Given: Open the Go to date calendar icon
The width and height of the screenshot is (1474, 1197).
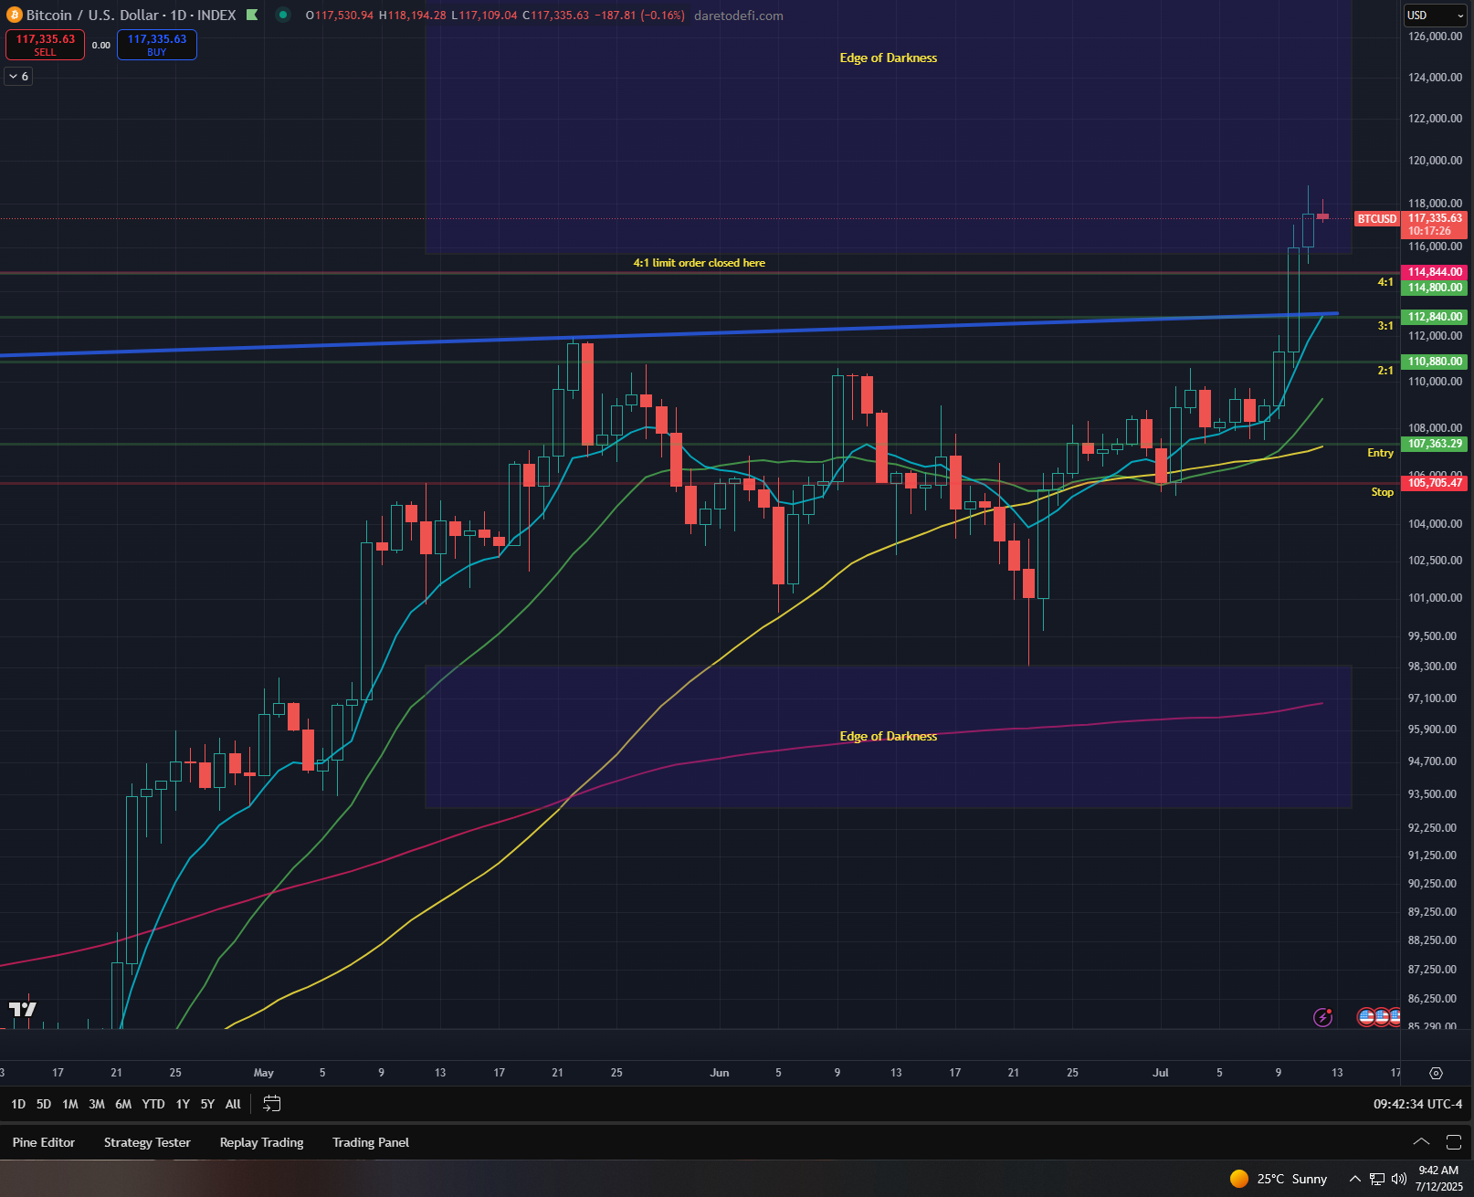Looking at the screenshot, I should click(271, 1104).
